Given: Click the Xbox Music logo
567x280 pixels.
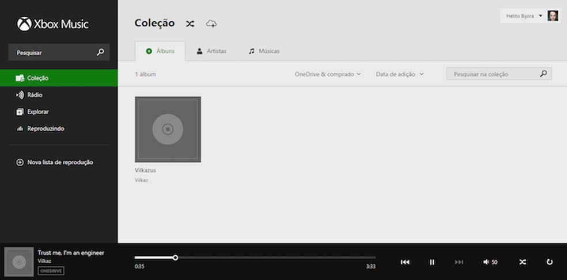Looking at the screenshot, I should coord(52,24).
